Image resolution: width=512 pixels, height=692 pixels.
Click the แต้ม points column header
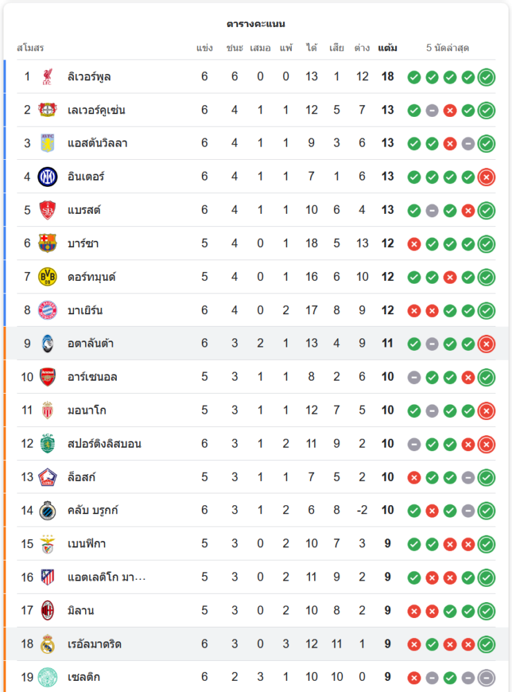point(387,48)
